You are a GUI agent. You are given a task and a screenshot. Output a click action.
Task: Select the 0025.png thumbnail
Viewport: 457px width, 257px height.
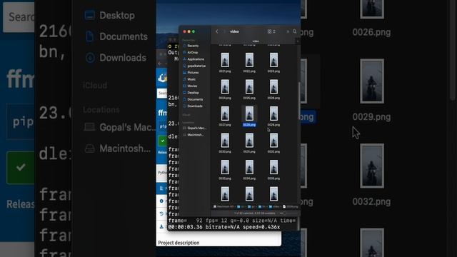(x=249, y=87)
